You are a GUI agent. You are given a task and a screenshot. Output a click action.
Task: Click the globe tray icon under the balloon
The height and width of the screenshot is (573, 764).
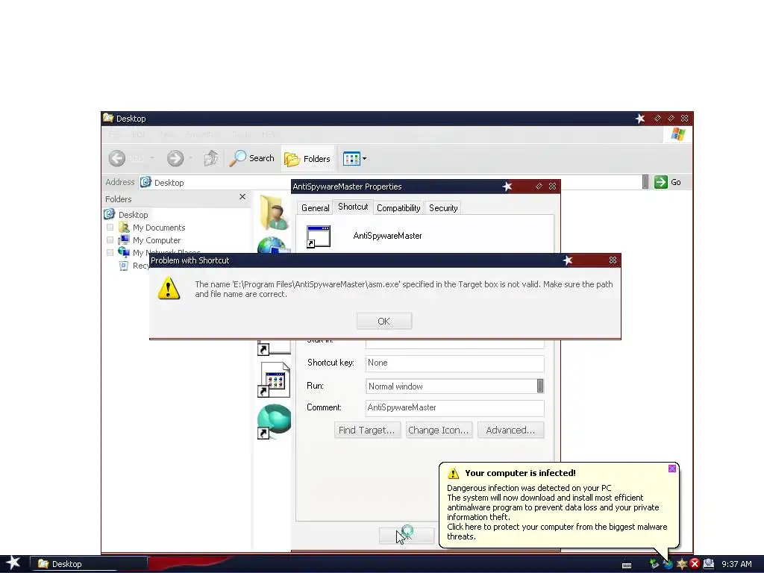[x=668, y=564]
